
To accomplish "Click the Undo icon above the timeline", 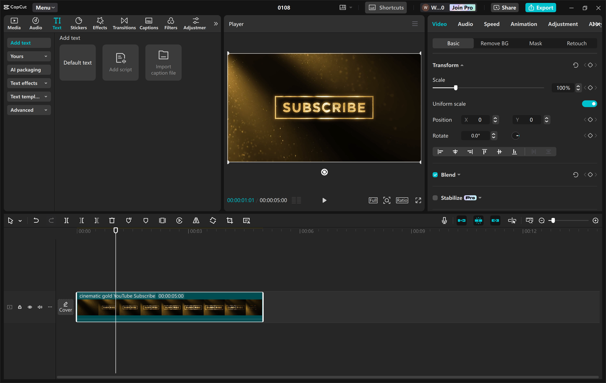I will 36,220.
